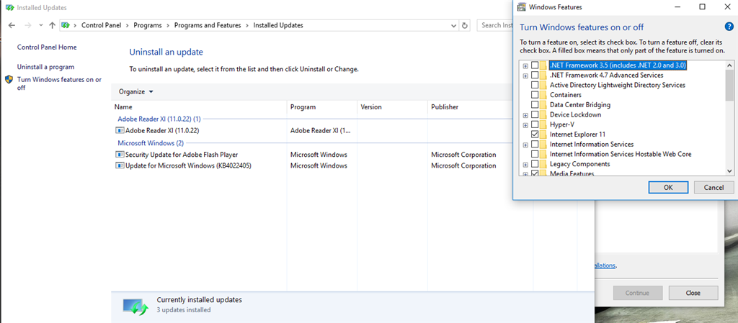
Task: Click the Close button in background dialog
Action: coord(693,293)
